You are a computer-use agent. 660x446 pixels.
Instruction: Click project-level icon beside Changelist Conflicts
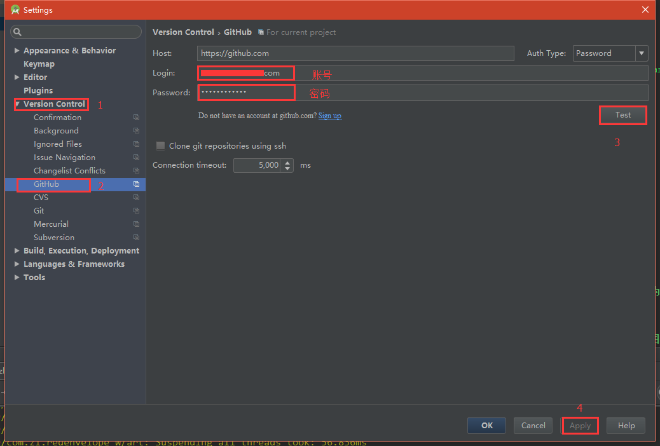pyautogui.click(x=136, y=171)
